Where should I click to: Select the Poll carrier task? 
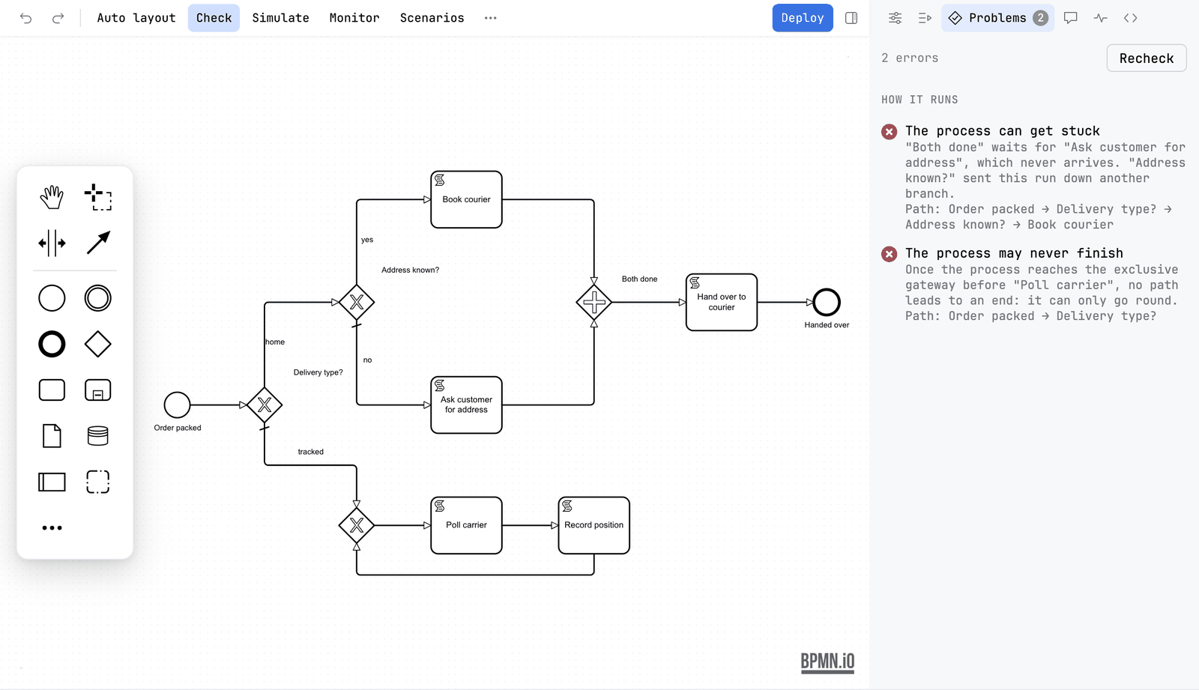click(466, 525)
